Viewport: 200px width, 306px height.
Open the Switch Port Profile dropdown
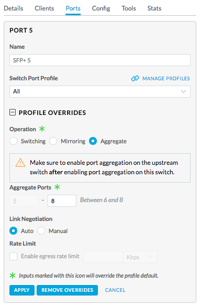(100, 91)
